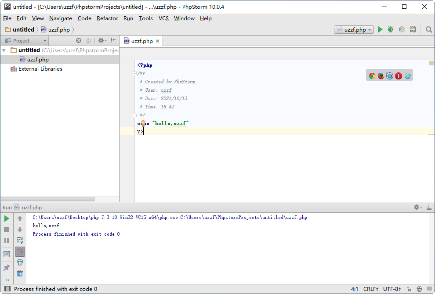Run with coverage from the main toolbar
This screenshot has width=435, height=294.
click(402, 29)
